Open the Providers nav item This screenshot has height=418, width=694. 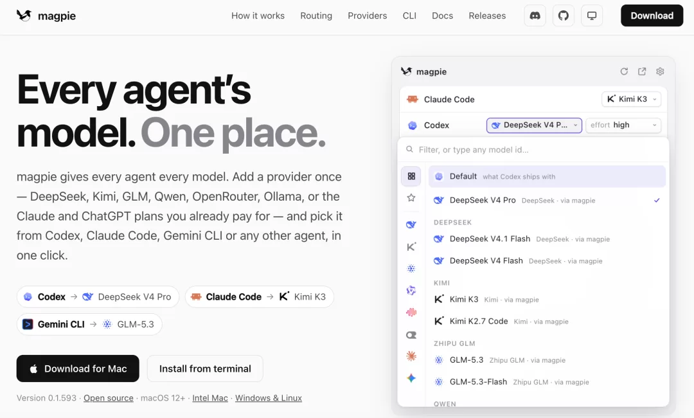368,16
